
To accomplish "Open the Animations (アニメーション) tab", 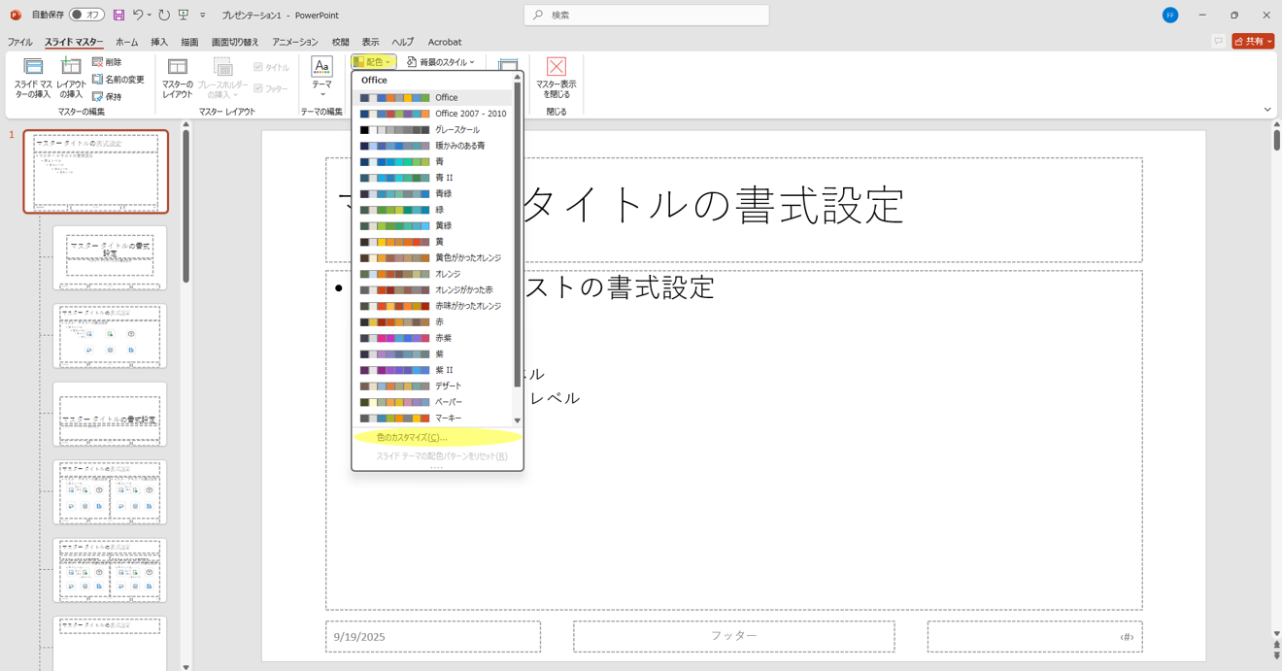I will 294,43.
